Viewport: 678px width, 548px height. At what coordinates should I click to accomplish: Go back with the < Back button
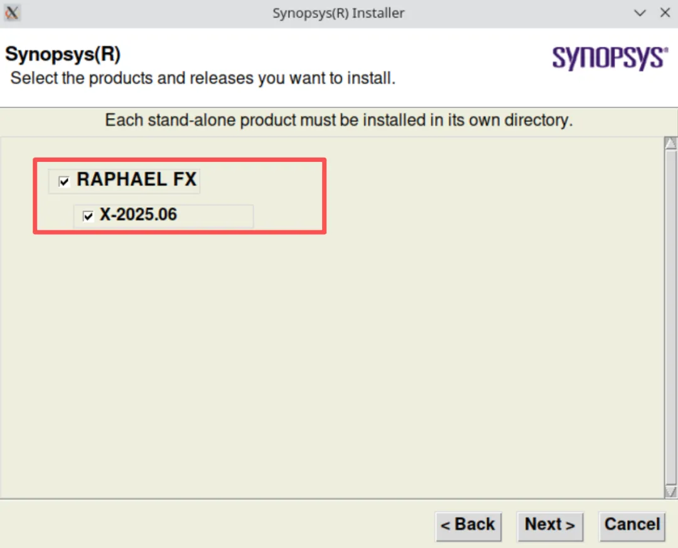point(468,526)
